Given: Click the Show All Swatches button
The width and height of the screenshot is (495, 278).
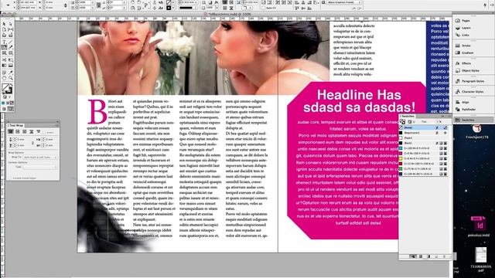Looking at the screenshot, I should tap(412, 256).
